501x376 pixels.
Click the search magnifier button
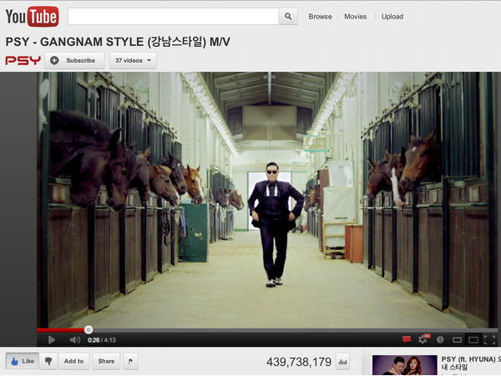288,17
